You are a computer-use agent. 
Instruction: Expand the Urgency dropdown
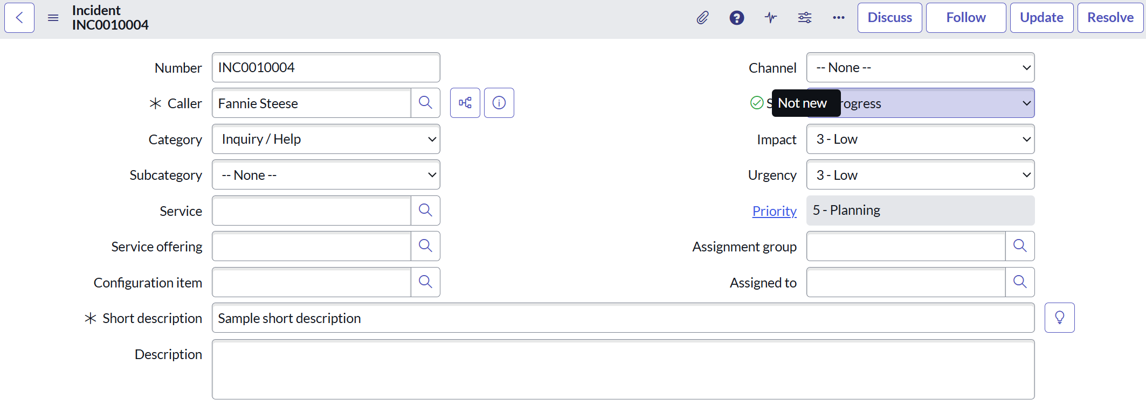click(920, 175)
